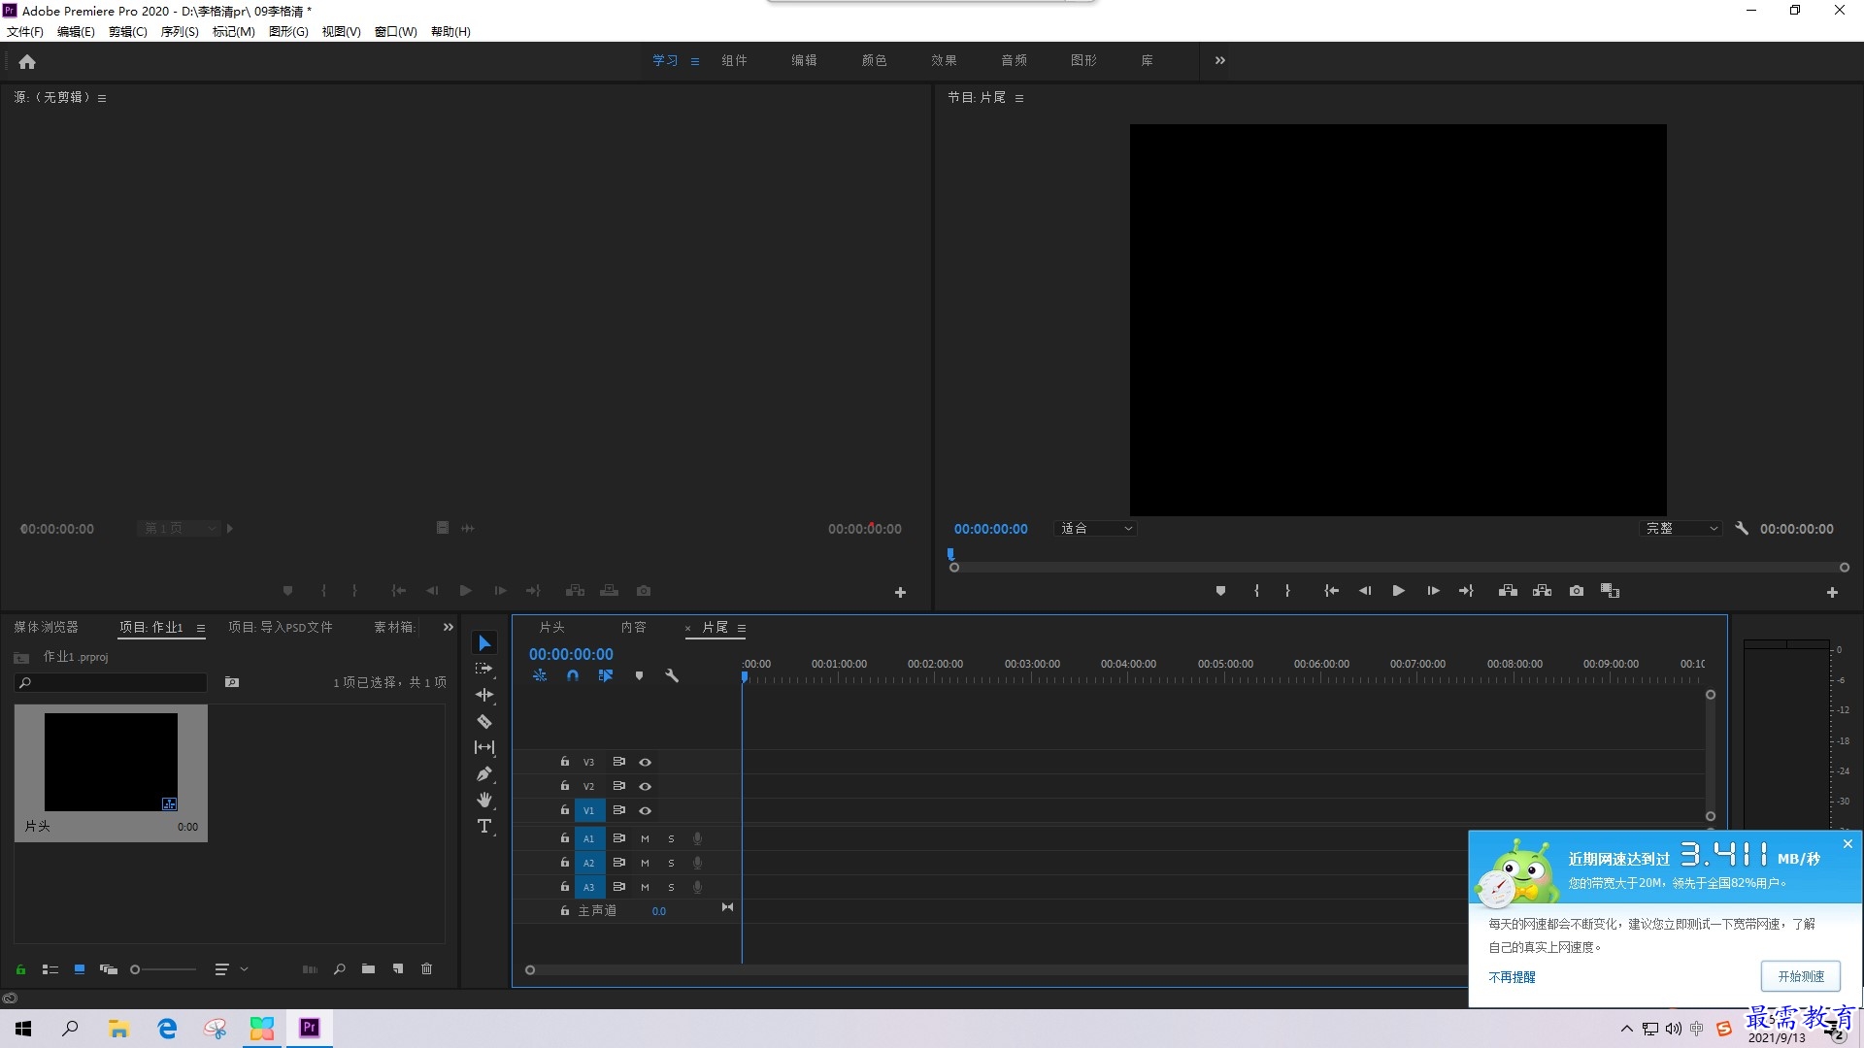Adjust timeline horizontal zoom scrollbar handle
The image size is (1864, 1048).
pyautogui.click(x=530, y=969)
